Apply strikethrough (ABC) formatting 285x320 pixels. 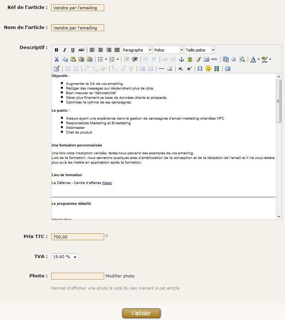[81, 50]
